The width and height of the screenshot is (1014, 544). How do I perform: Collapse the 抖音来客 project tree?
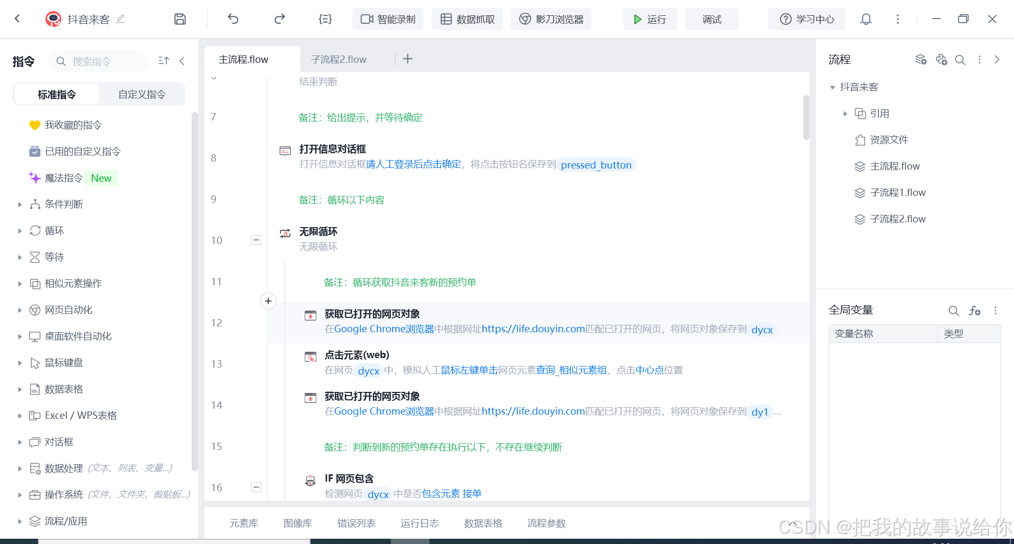point(832,87)
